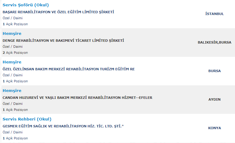
Task: Click the 2 Açık Pozisyon text
Action: tap(15, 53)
